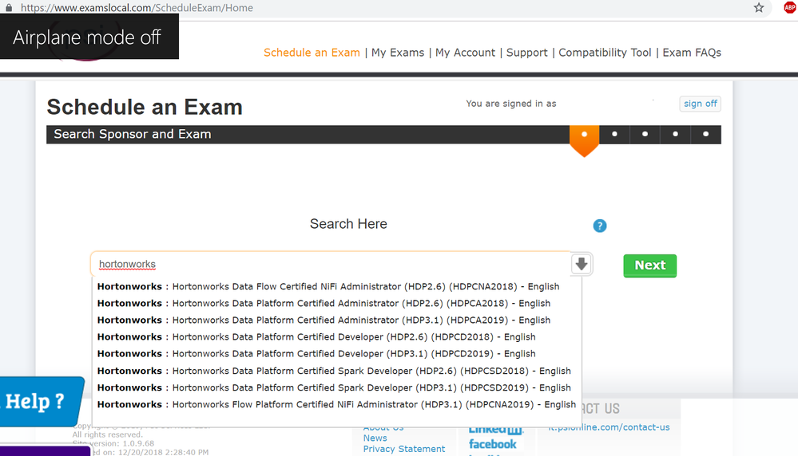
Task: Click the fourth step dot in progress bar
Action: coord(675,135)
